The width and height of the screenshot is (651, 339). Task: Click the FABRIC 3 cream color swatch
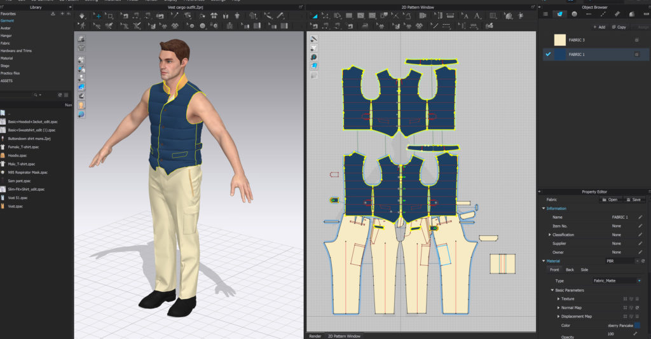[559, 40]
